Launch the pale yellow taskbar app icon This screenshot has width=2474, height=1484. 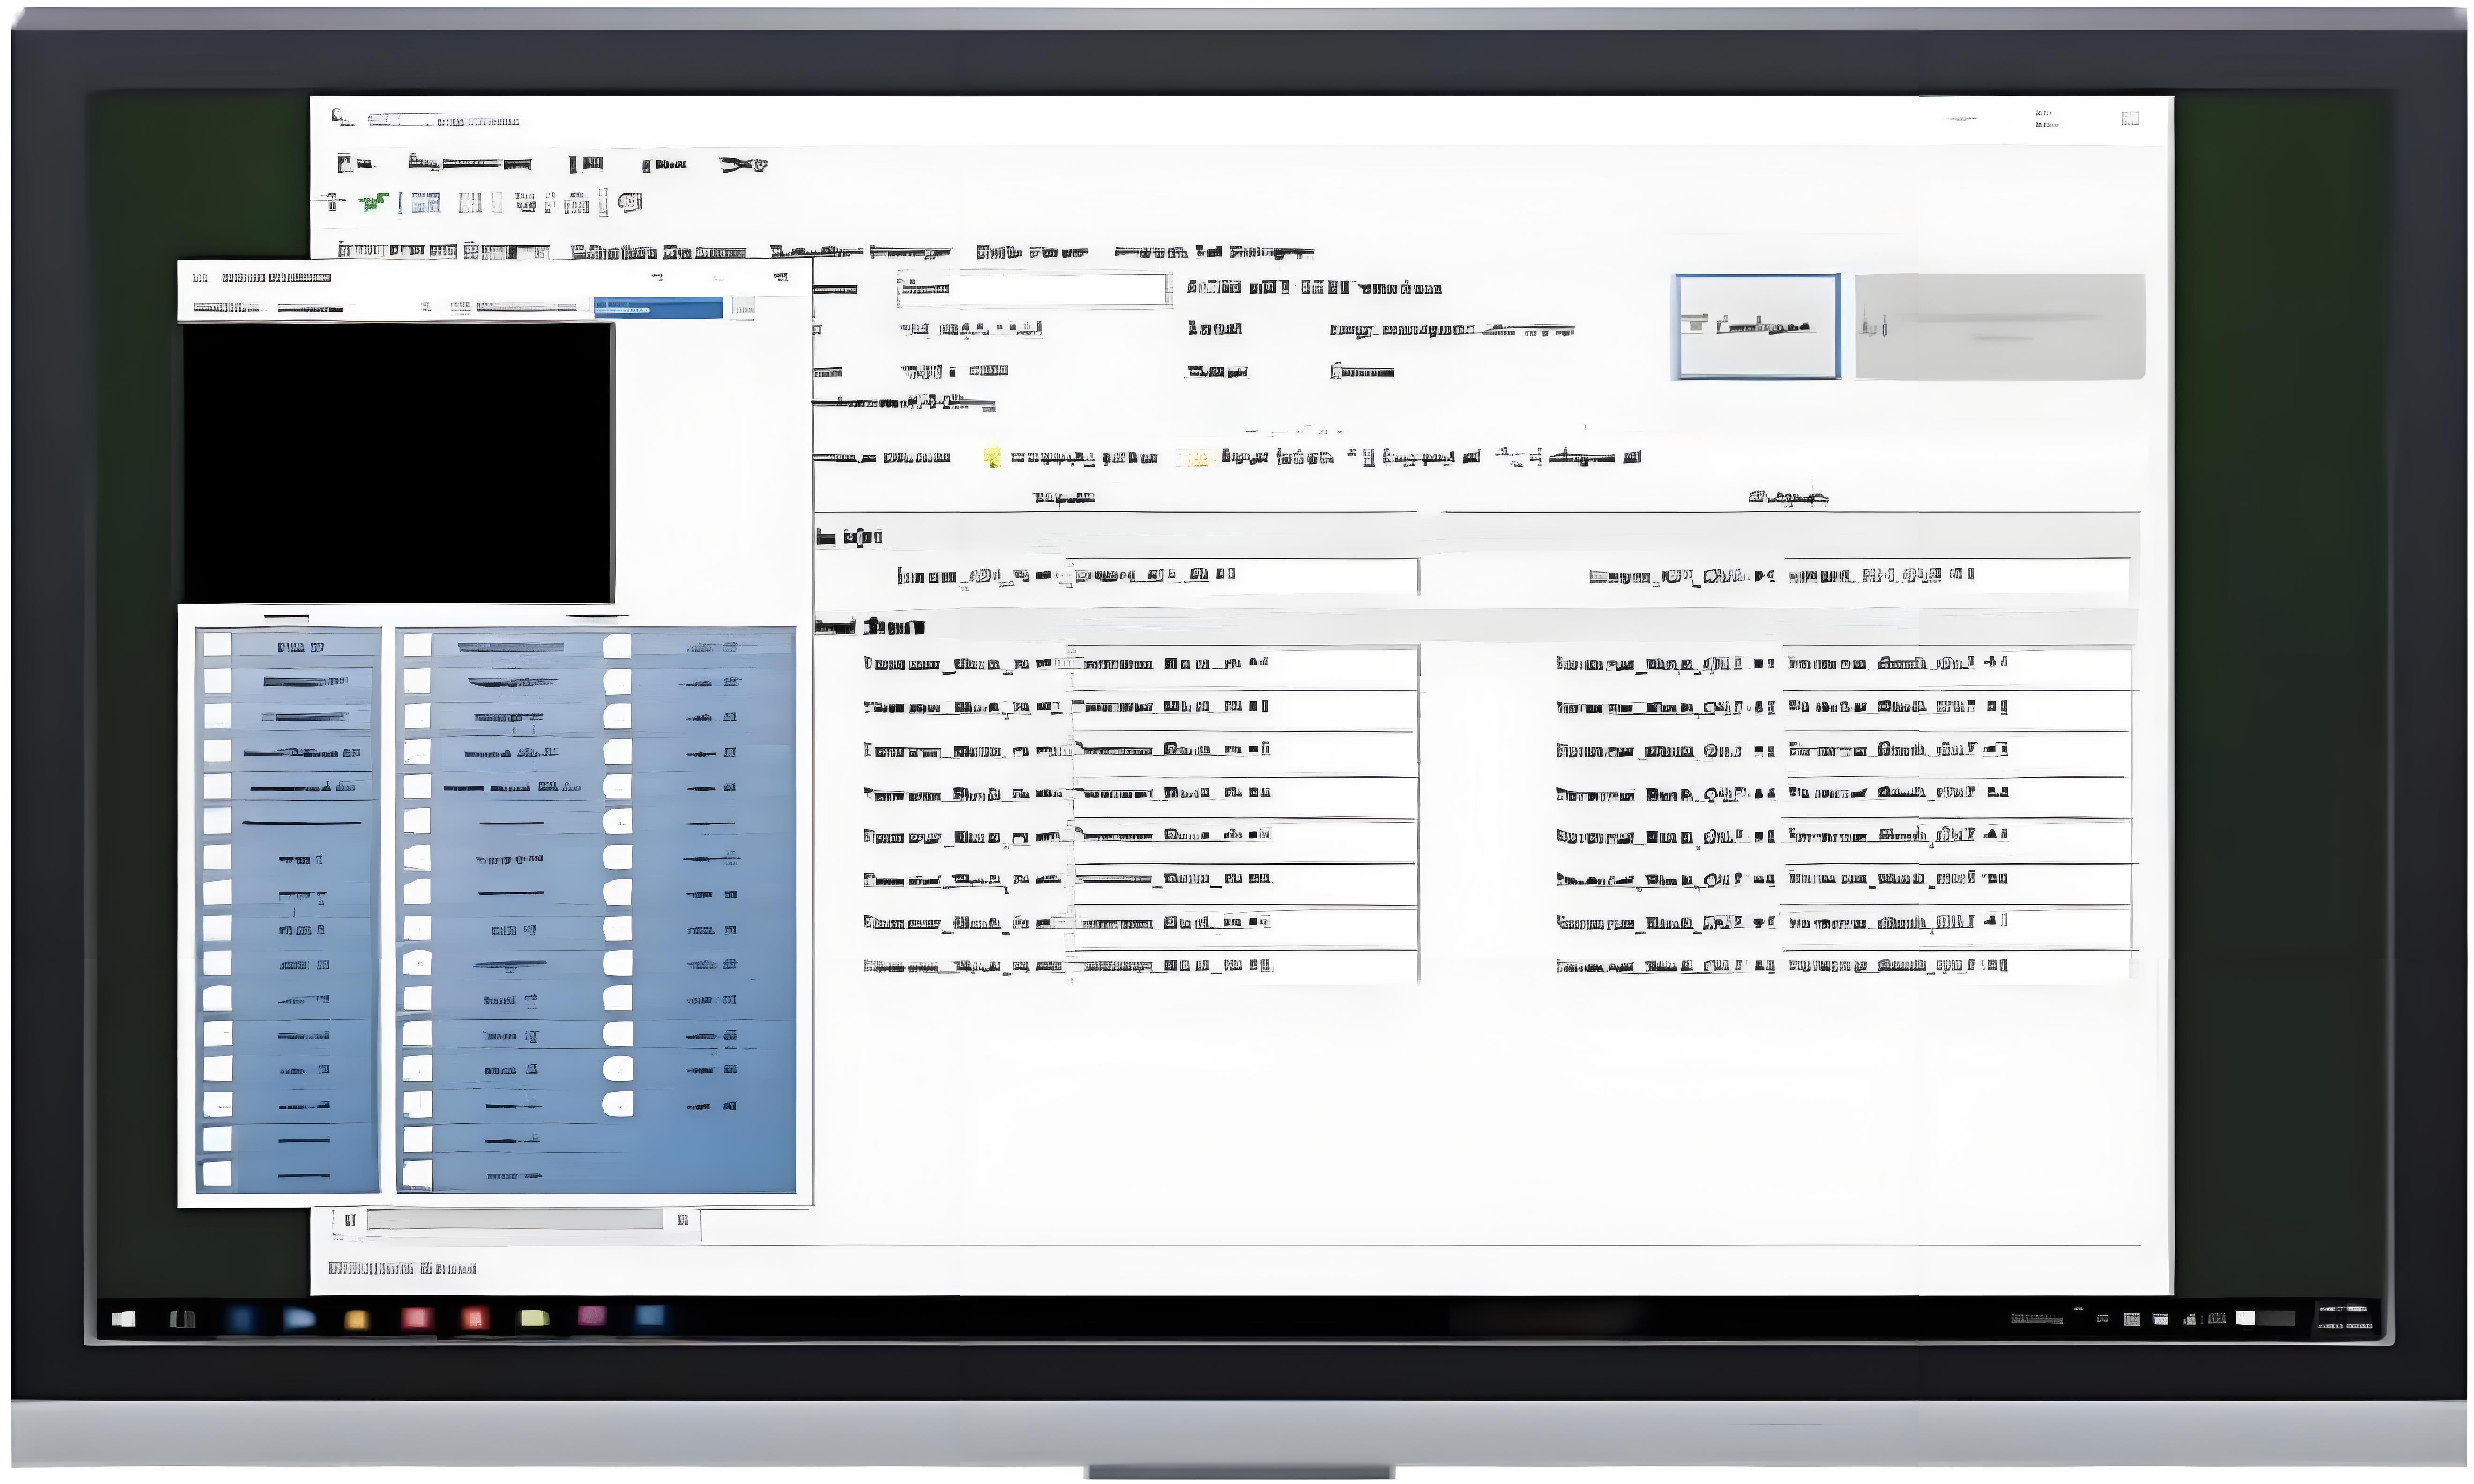pos(534,1319)
